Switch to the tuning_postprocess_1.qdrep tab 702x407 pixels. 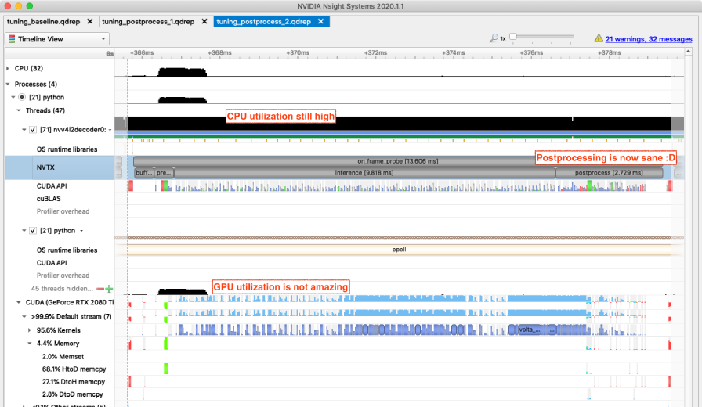point(148,21)
